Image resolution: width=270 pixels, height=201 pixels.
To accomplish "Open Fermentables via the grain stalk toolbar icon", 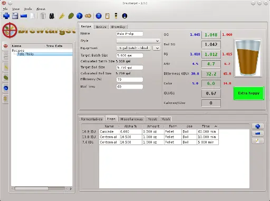I will pos(62,16).
